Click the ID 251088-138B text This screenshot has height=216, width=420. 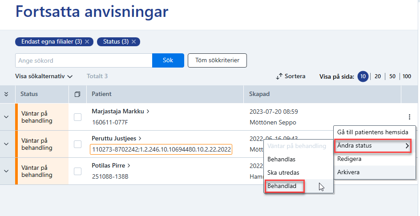(x=110, y=176)
